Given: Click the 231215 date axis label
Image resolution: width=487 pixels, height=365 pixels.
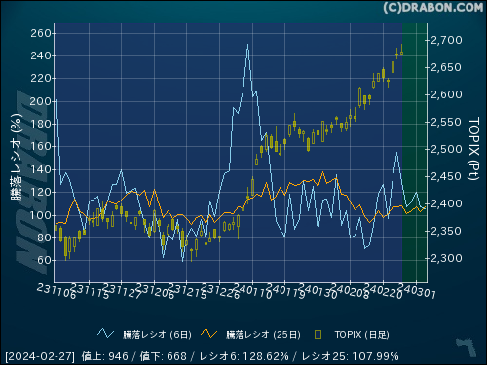Looking at the screenshot, I should coord(187,291).
